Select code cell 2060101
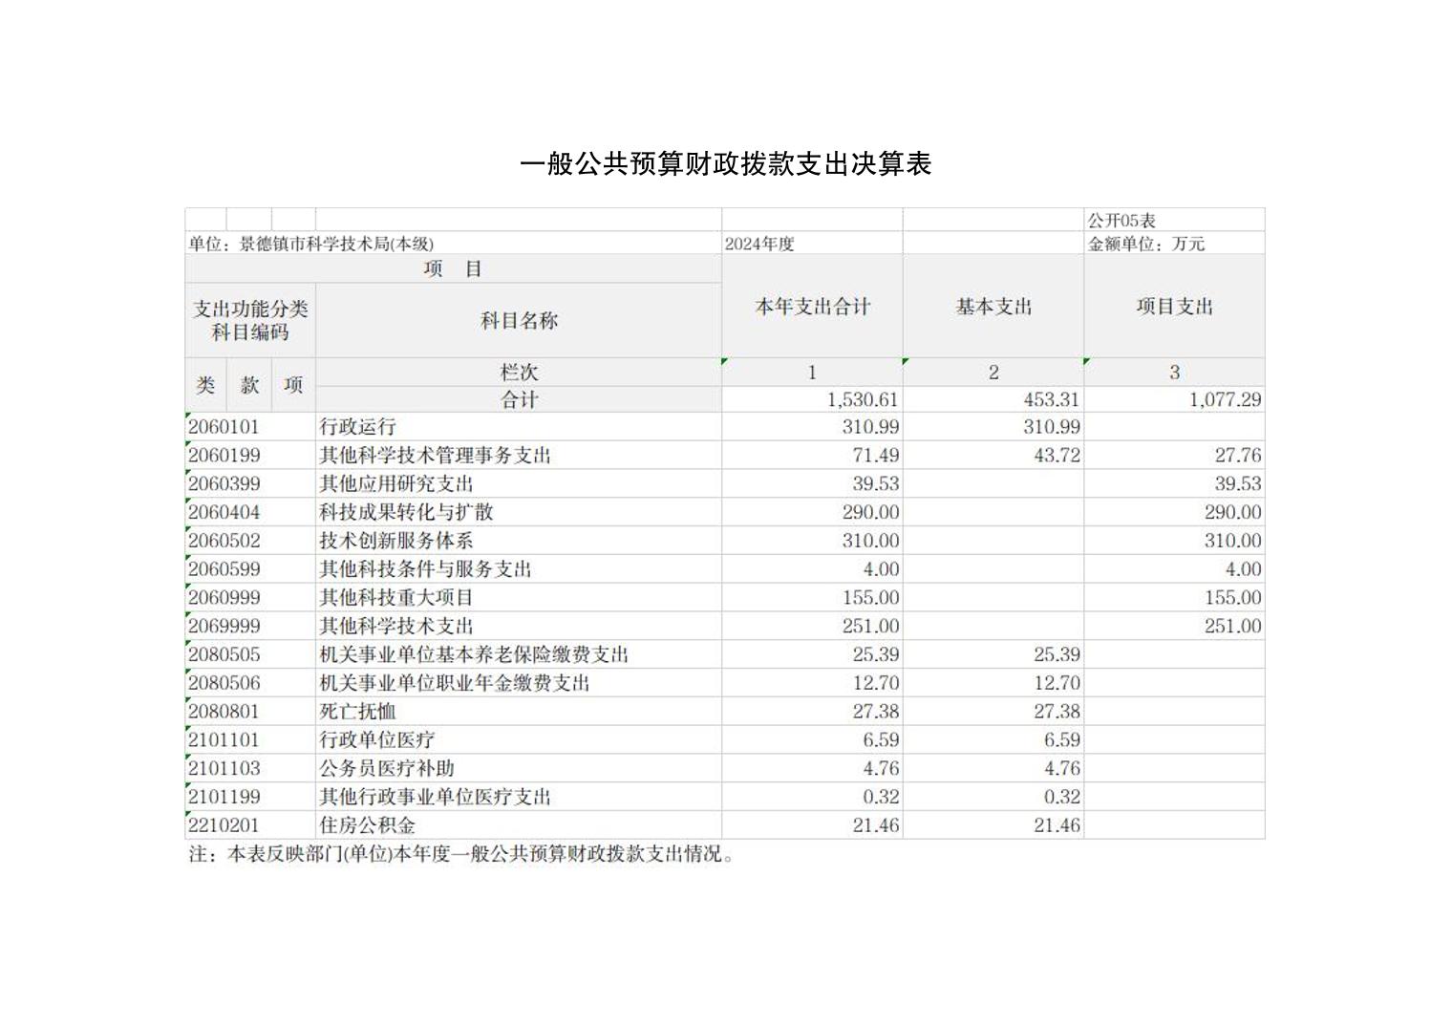1452x1026 pixels. (x=224, y=427)
